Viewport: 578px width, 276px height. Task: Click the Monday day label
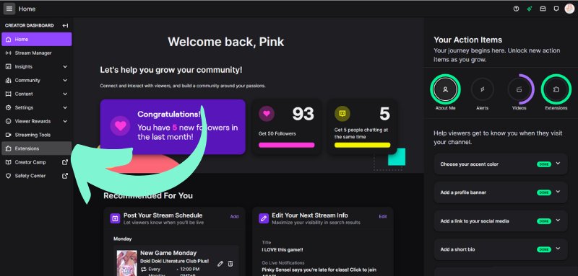122,239
